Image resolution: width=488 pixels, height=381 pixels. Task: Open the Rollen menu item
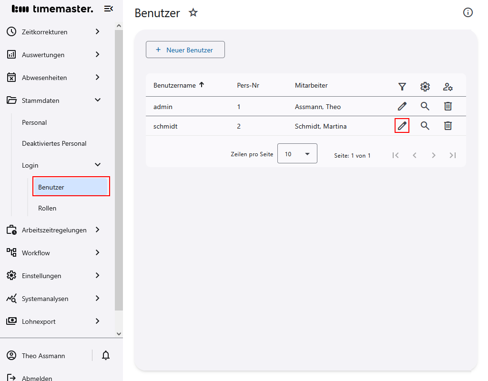(x=47, y=208)
